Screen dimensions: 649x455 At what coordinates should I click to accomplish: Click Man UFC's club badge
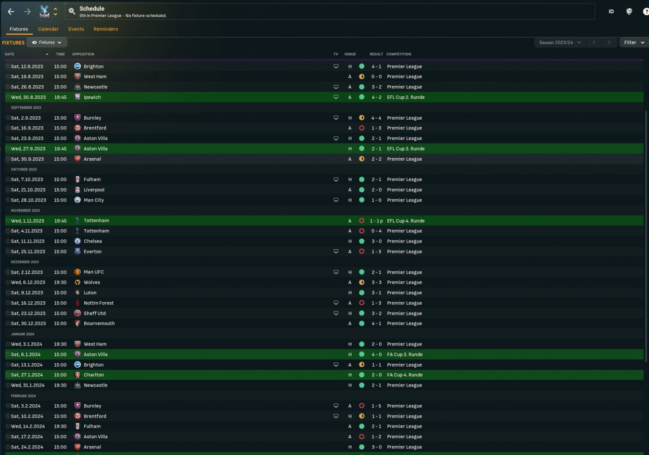coord(78,272)
